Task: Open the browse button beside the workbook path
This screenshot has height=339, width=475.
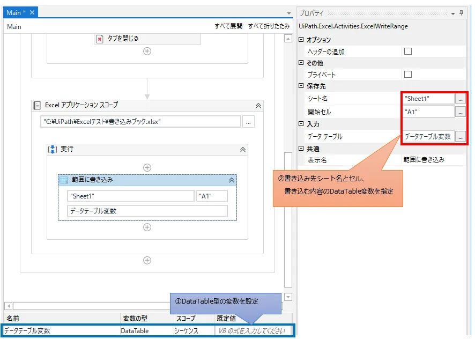Action: (248, 122)
